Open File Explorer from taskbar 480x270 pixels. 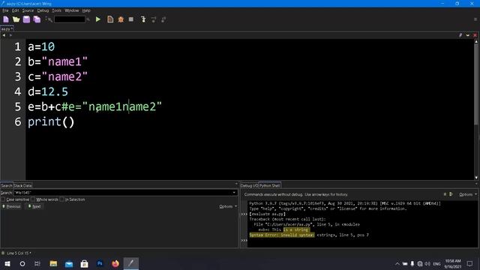click(53, 263)
